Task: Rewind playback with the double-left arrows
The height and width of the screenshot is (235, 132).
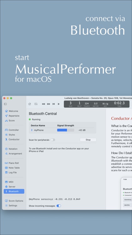Action: tap(43, 104)
